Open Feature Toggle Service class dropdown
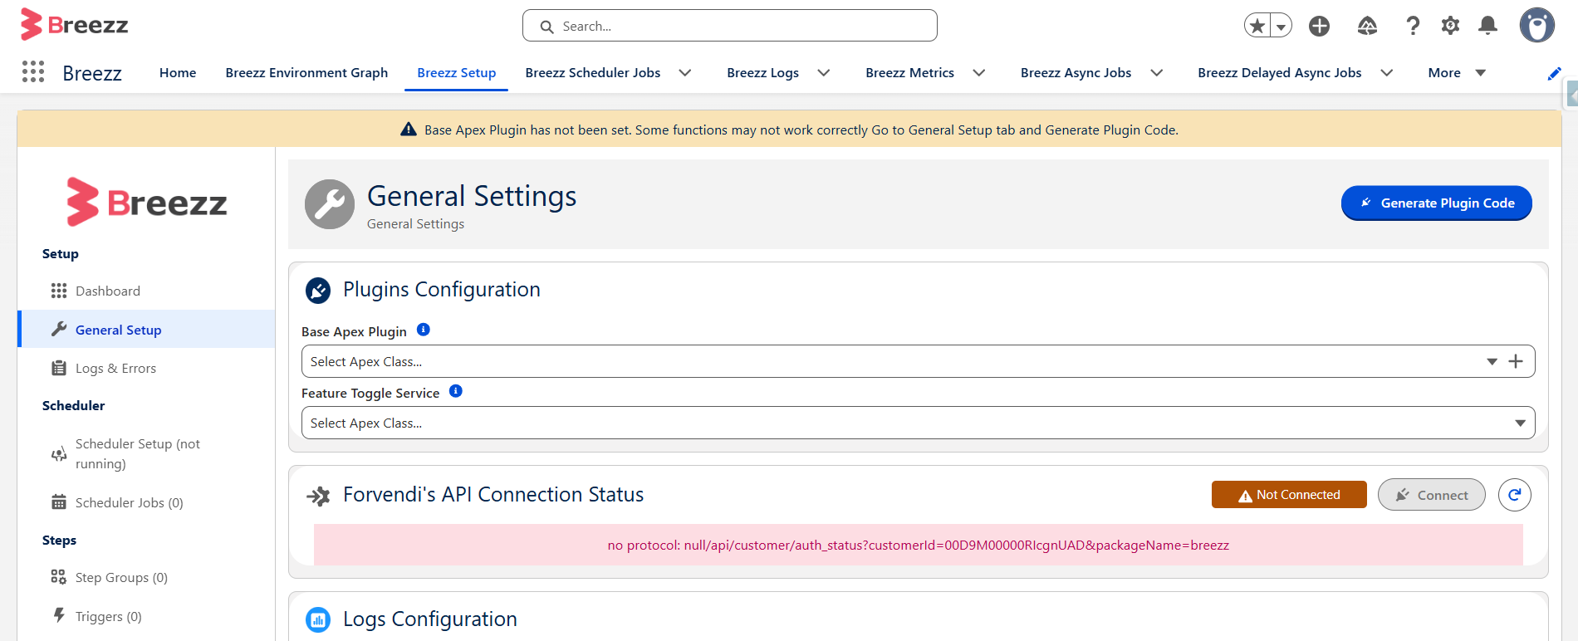Image resolution: width=1578 pixels, height=641 pixels. click(x=918, y=423)
